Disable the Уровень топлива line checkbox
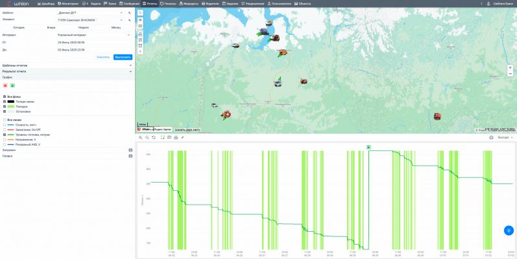This screenshot has height=259, width=517. pyautogui.click(x=5, y=135)
